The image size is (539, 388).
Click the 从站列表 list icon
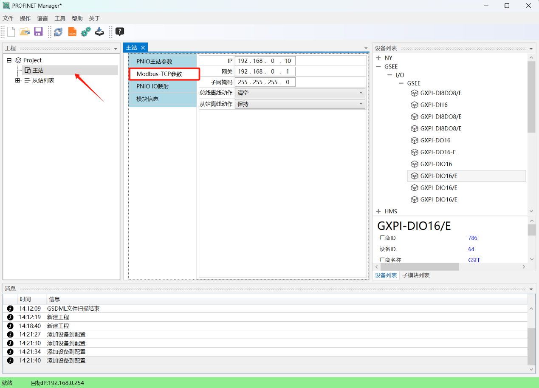[27, 80]
